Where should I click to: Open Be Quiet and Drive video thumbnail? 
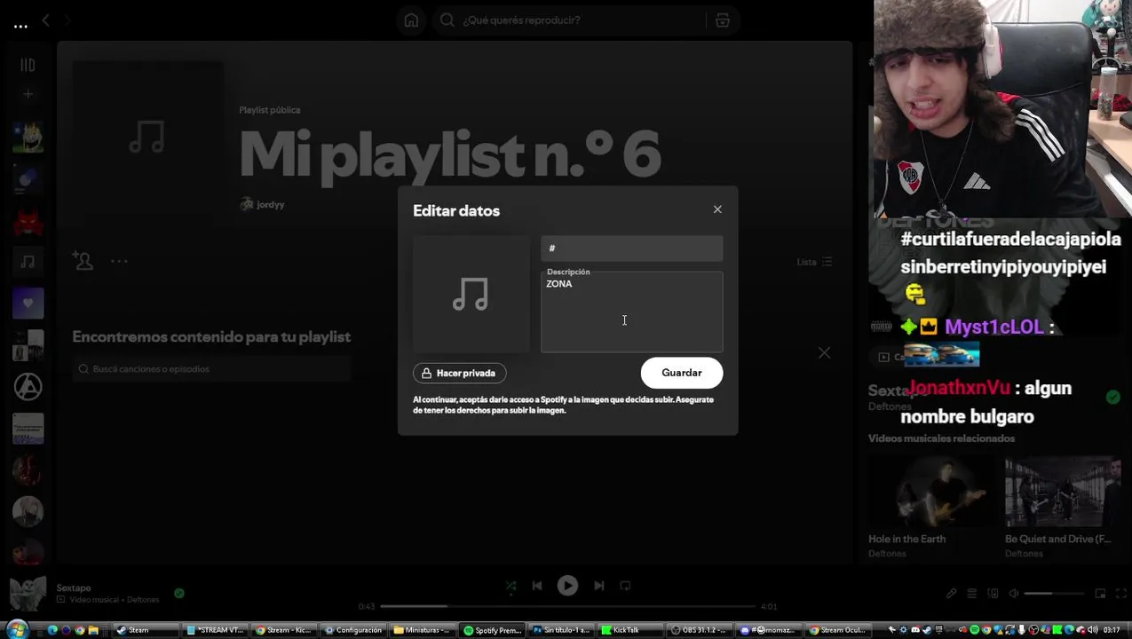[x=1063, y=492]
